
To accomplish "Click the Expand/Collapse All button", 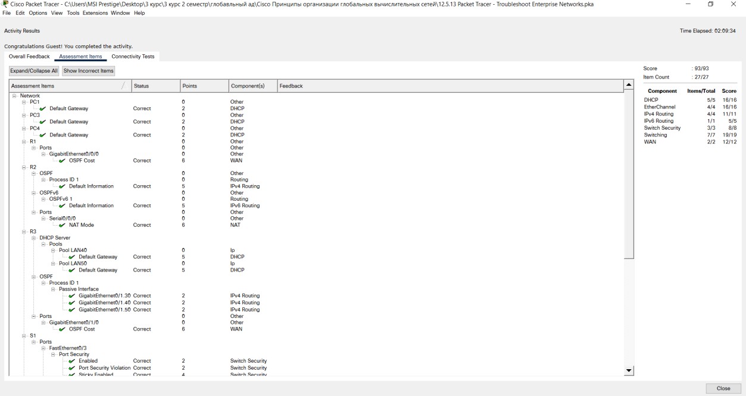I will [x=34, y=71].
